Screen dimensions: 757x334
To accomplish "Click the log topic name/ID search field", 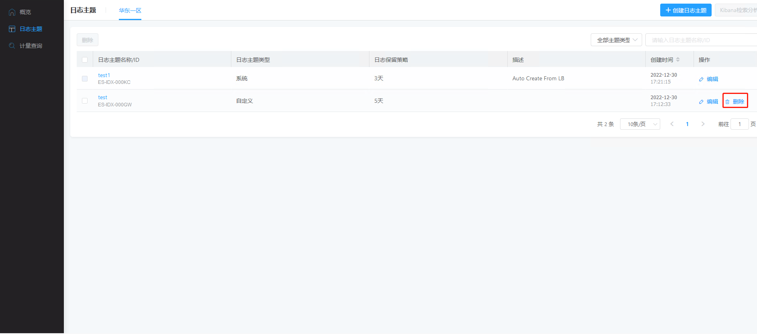I will click(701, 40).
